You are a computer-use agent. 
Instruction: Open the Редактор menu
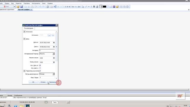pos(18,3)
